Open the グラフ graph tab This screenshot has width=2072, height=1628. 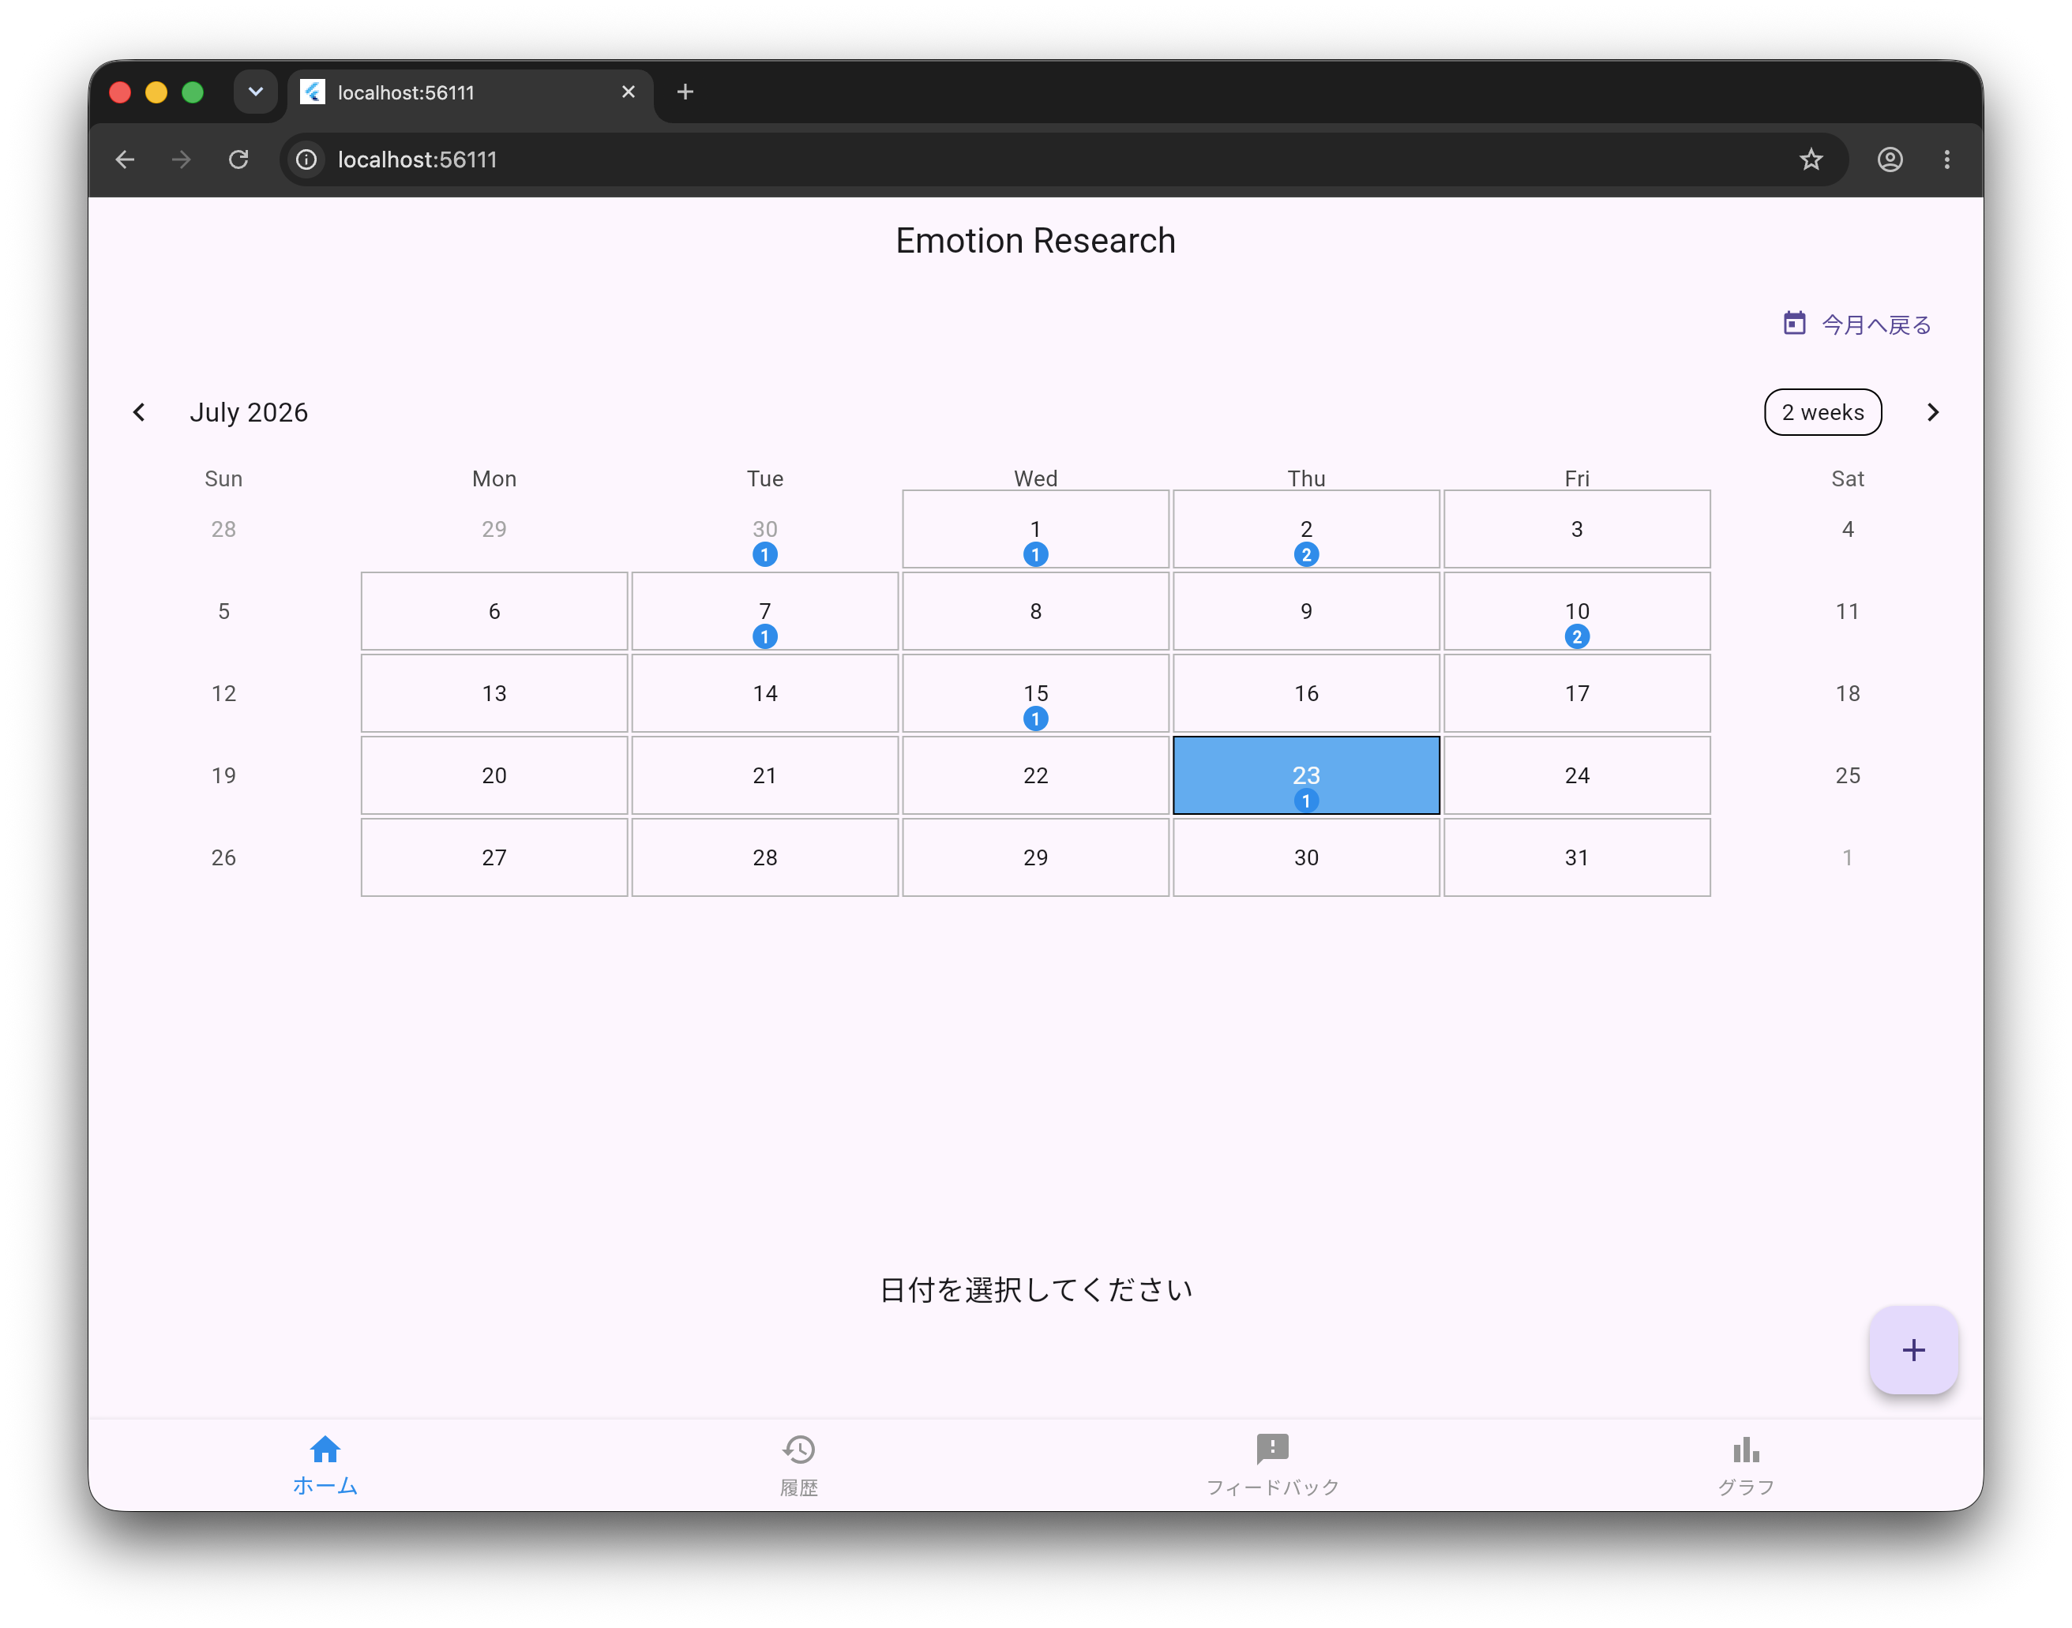(x=1745, y=1465)
